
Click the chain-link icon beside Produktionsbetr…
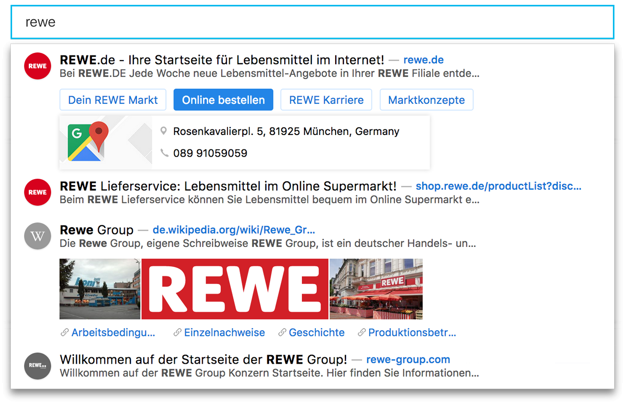point(362,332)
